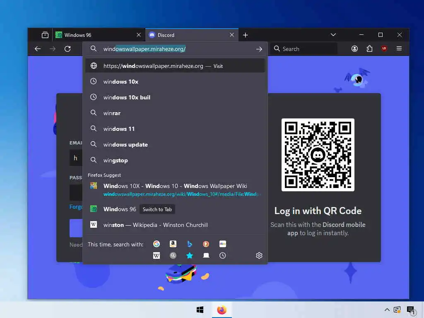Image resolution: width=424 pixels, height=318 pixels.
Task: Pick the 'winrar' search suggestion
Action: pyautogui.click(x=175, y=113)
